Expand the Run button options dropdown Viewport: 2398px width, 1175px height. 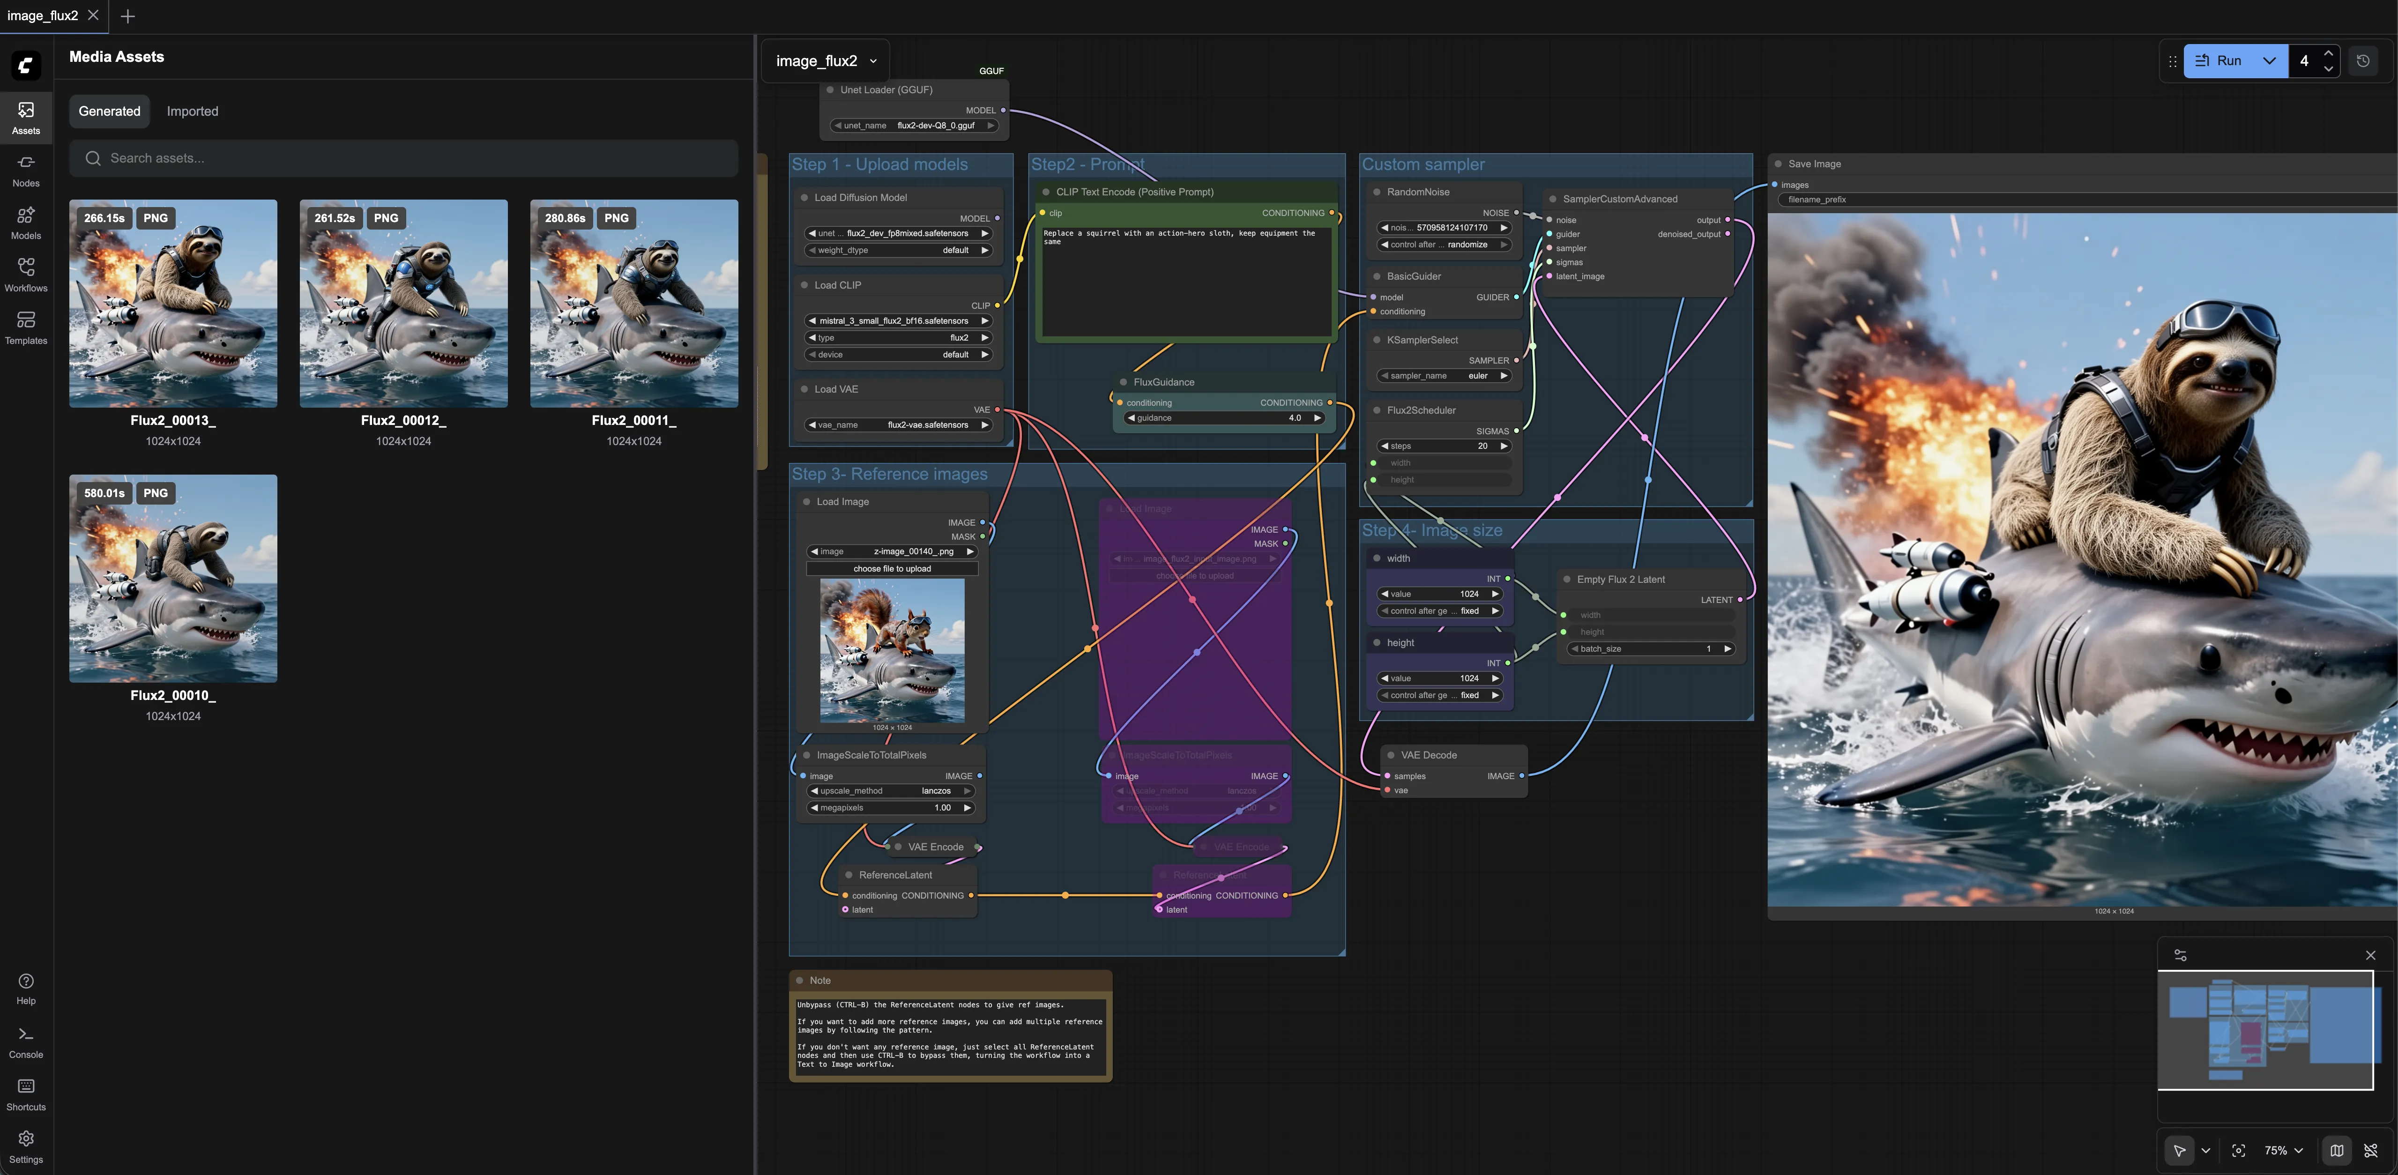[x=2269, y=60]
